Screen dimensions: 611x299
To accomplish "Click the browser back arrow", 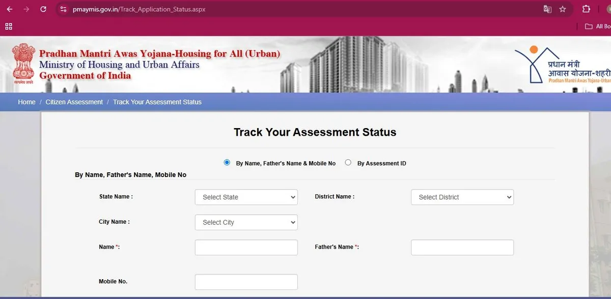I will [10, 9].
